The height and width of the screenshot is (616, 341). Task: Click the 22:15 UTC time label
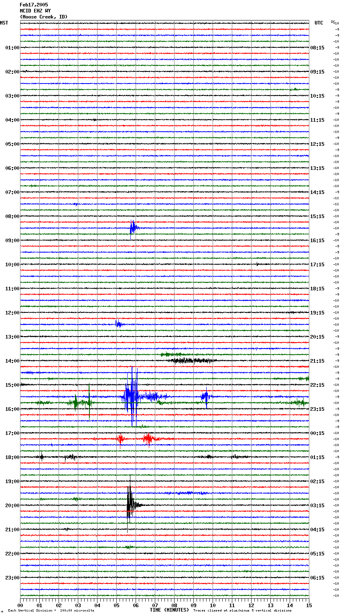[317, 385]
